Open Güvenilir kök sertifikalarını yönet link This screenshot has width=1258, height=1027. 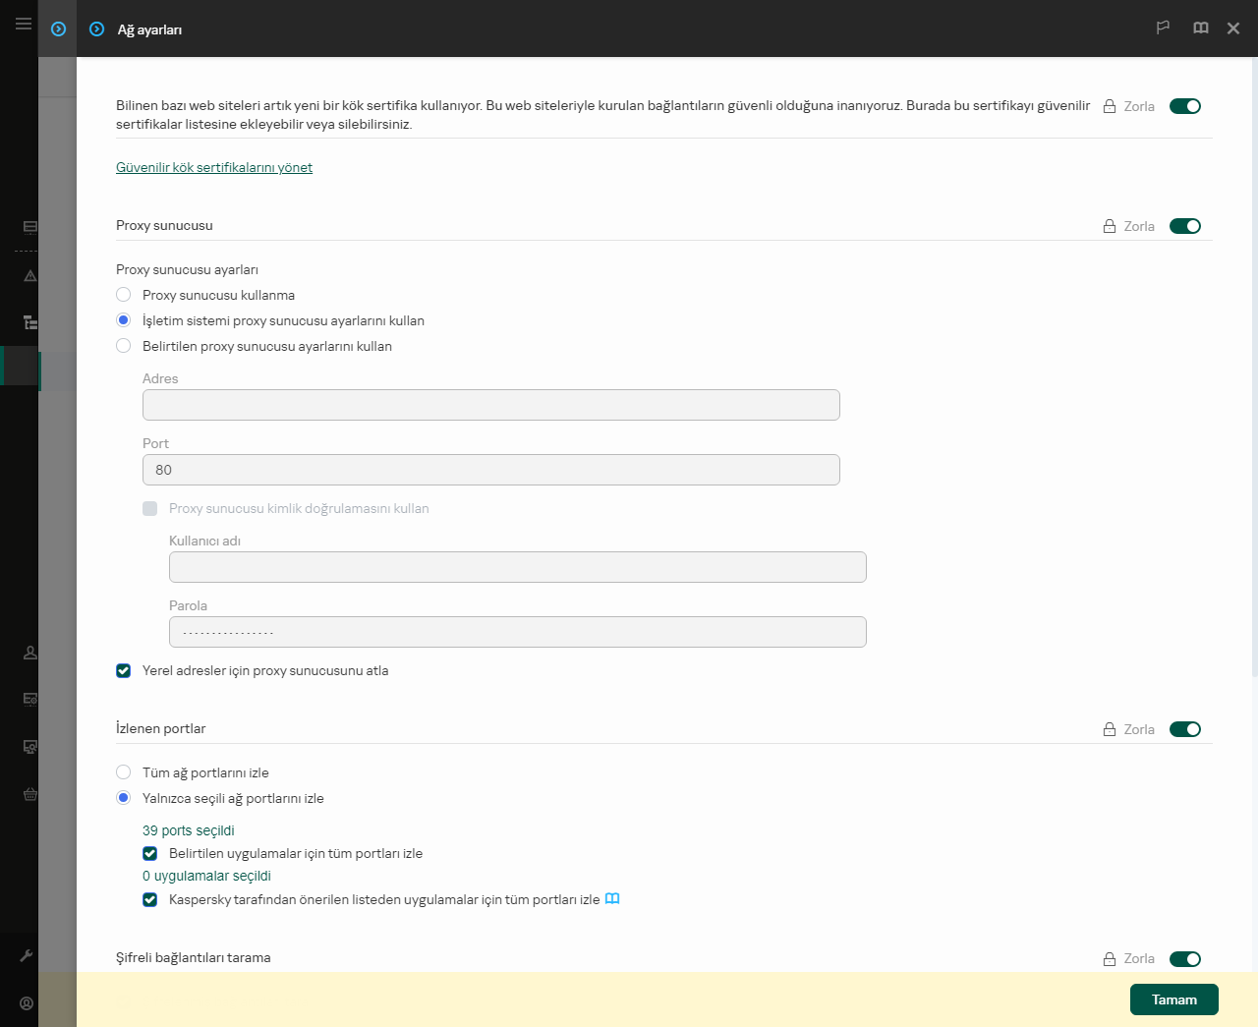(x=214, y=168)
